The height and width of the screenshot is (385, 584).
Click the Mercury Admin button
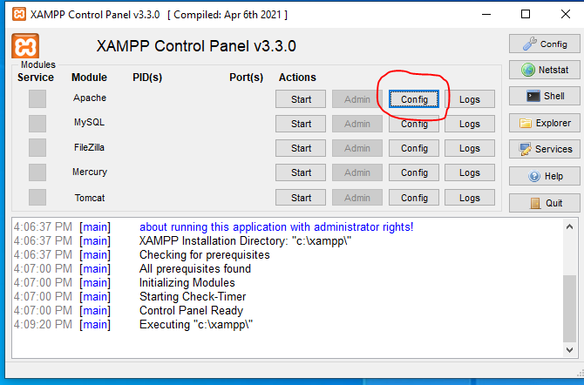tap(357, 172)
